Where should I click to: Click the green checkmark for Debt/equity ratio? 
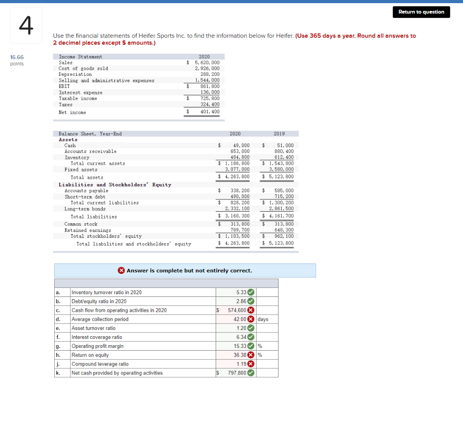pyautogui.click(x=250, y=301)
